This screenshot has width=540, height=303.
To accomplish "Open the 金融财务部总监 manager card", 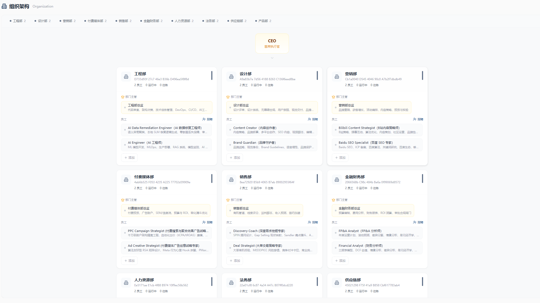I will tap(373, 211).
